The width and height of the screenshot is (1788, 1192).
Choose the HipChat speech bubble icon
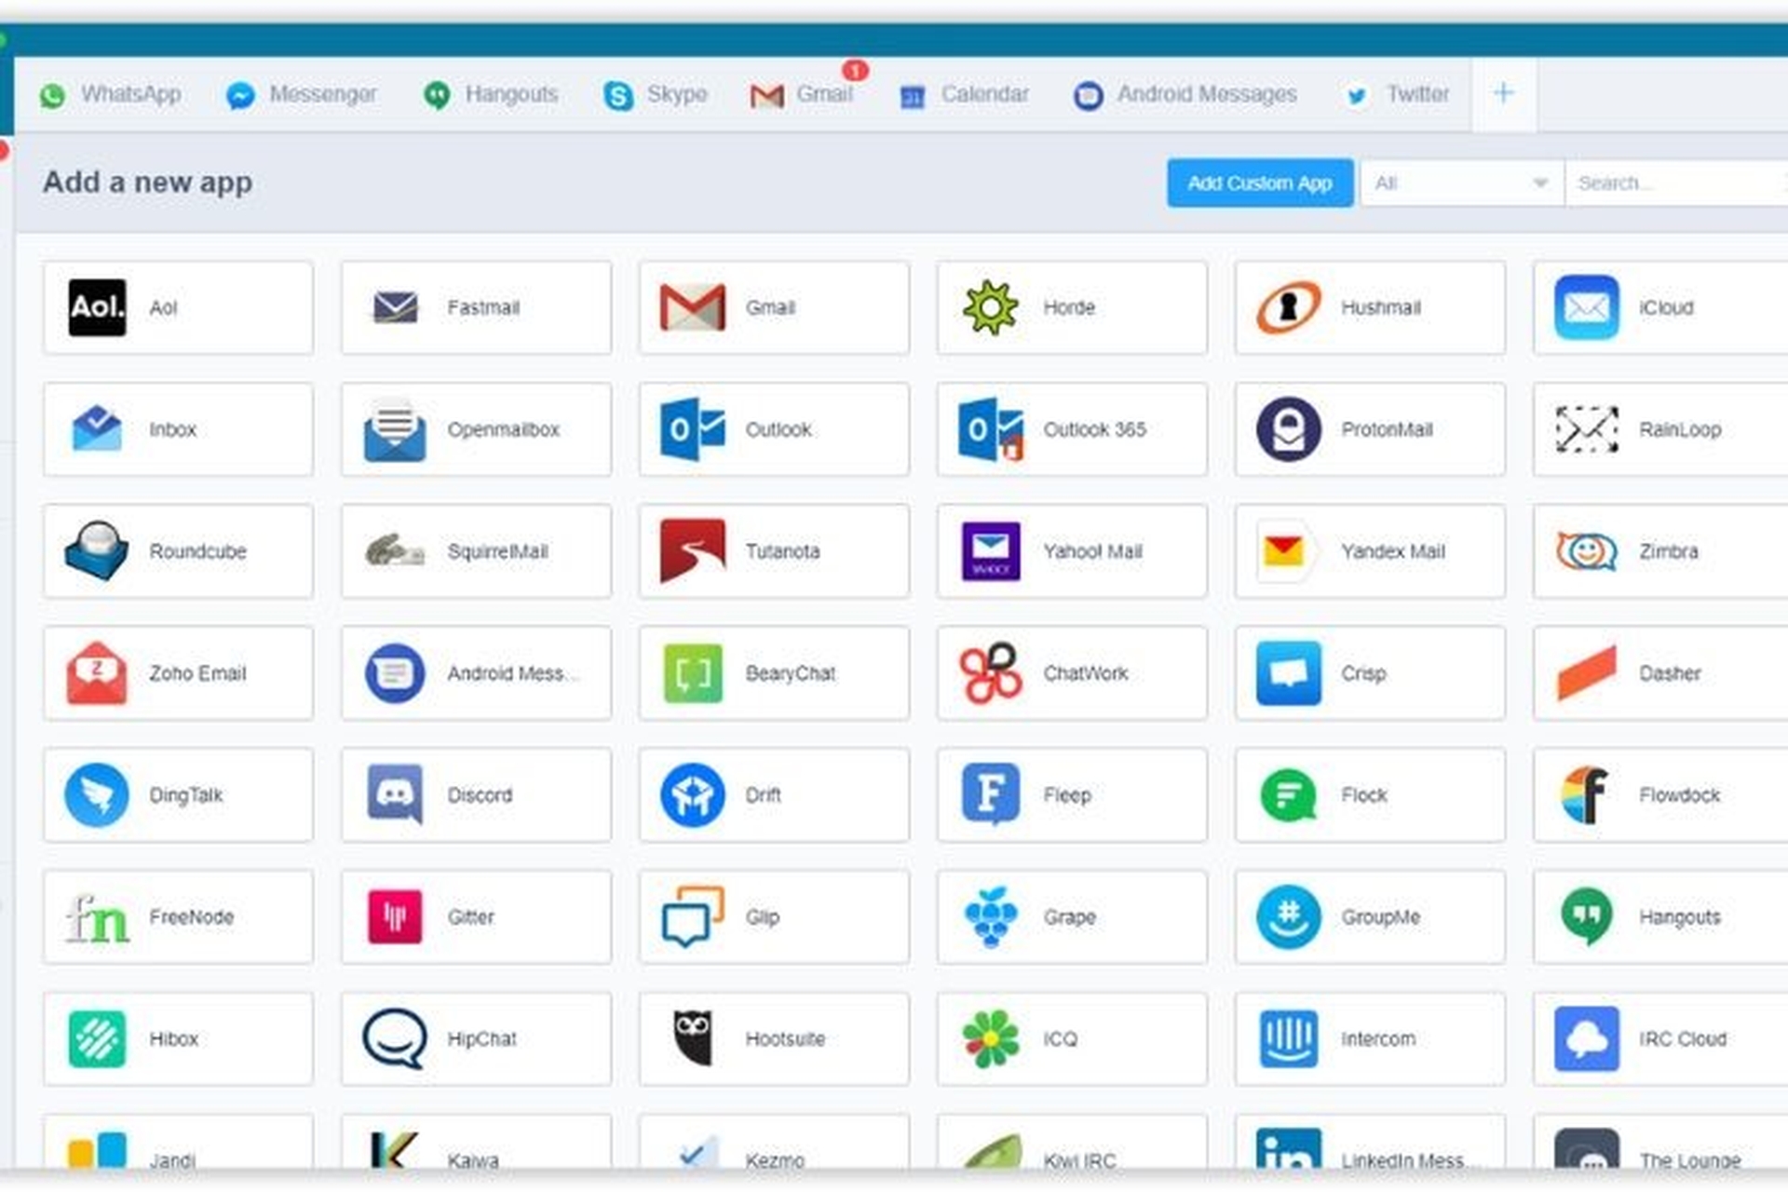(x=395, y=1038)
